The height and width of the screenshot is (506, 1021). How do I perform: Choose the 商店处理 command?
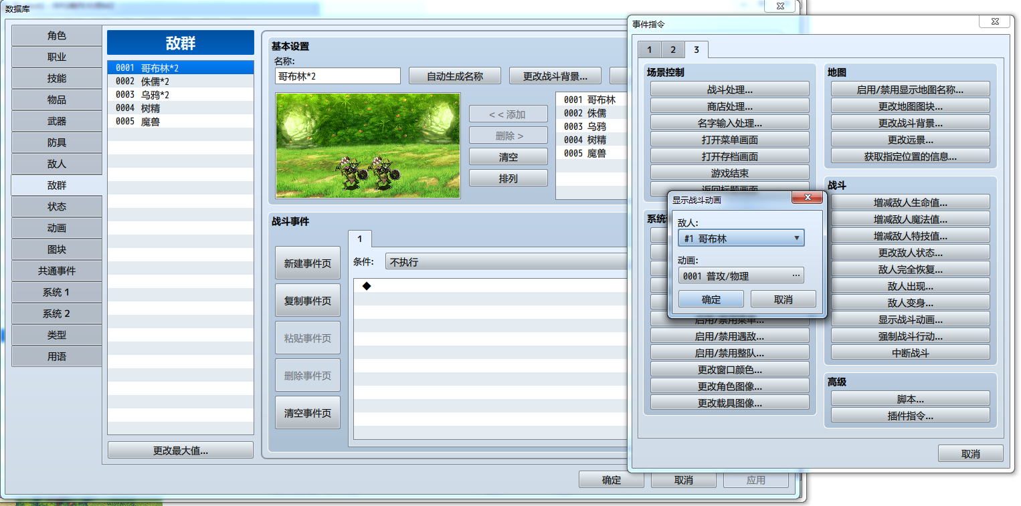[x=730, y=106]
